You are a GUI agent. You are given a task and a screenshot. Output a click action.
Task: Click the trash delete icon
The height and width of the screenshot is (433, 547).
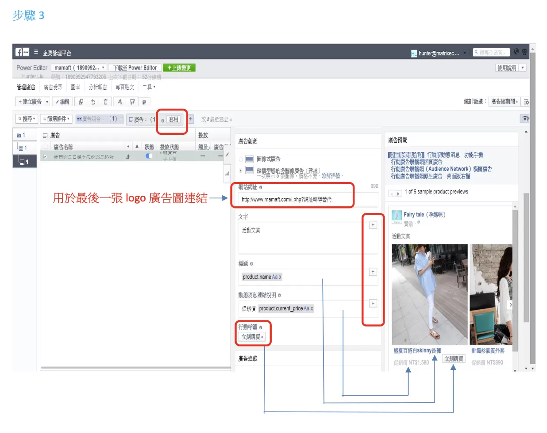click(x=105, y=102)
